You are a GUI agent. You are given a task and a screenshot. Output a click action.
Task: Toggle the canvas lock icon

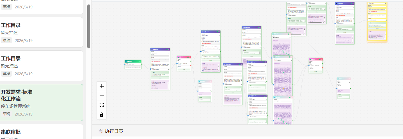pyautogui.click(x=102, y=114)
